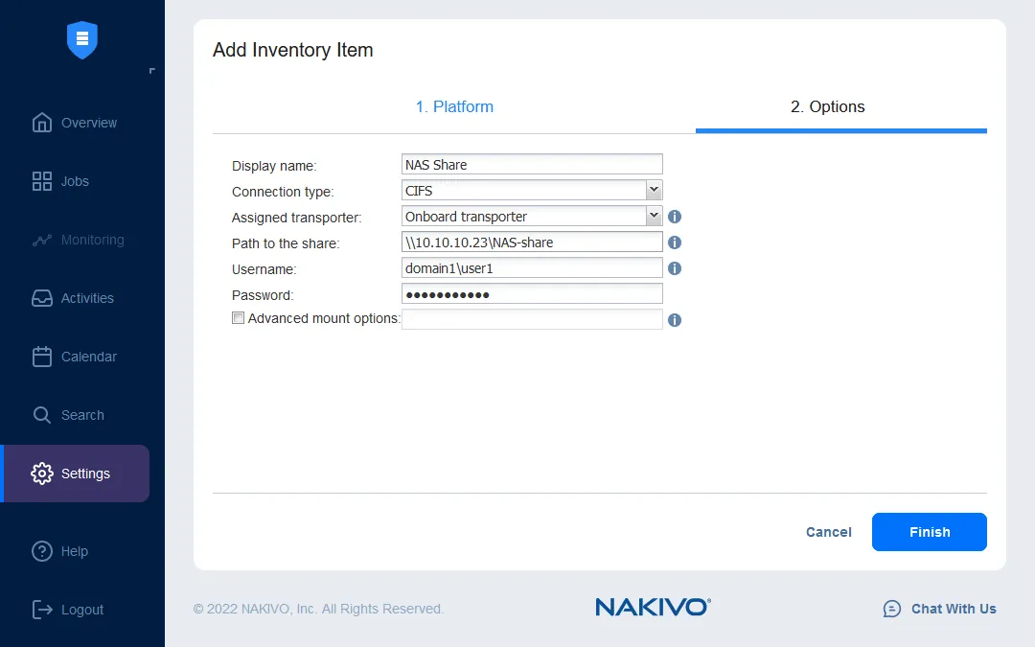The width and height of the screenshot is (1035, 647).
Task: Click the NAKIVO shield logo icon
Action: click(82, 39)
